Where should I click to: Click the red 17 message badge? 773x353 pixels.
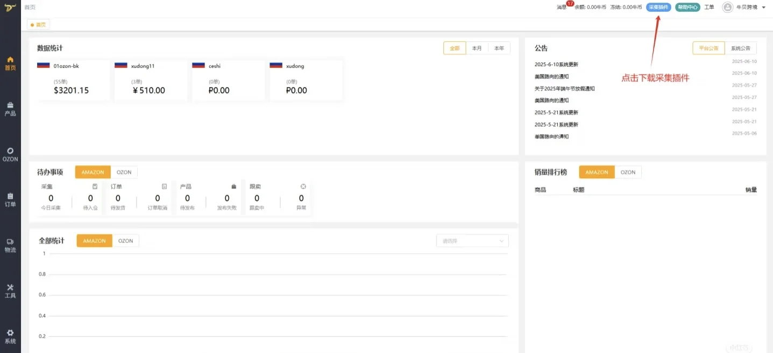(570, 4)
